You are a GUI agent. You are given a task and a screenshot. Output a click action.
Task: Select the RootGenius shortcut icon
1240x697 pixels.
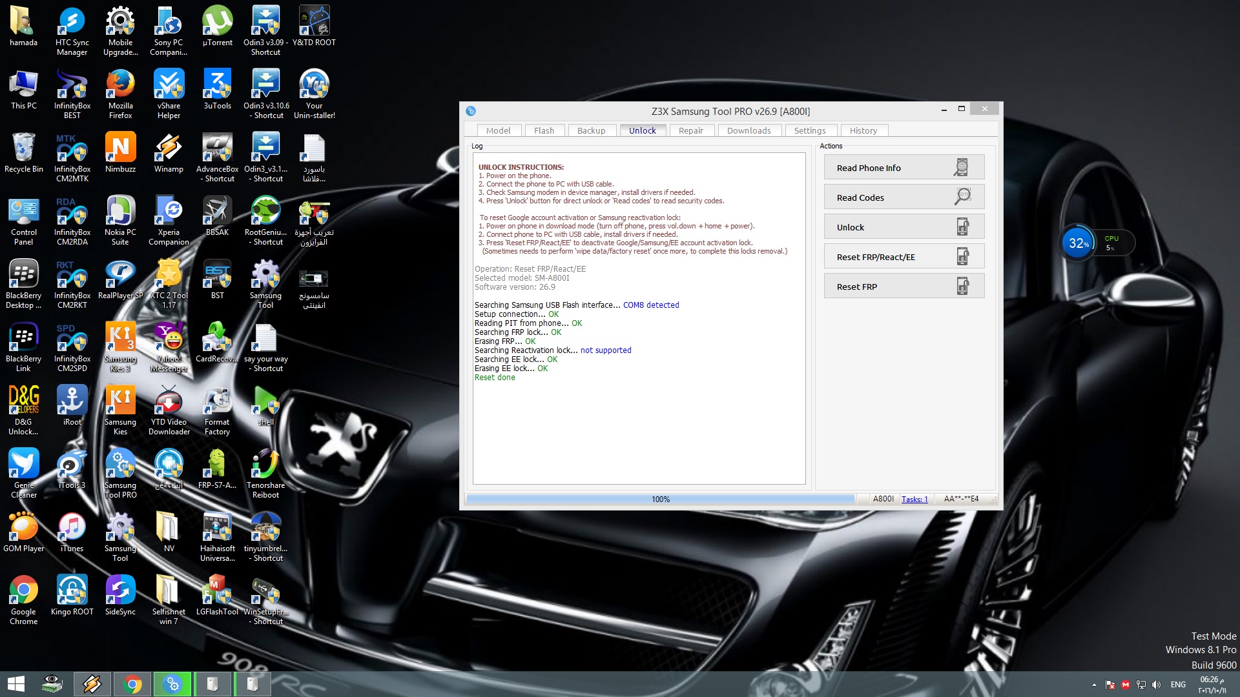click(265, 221)
